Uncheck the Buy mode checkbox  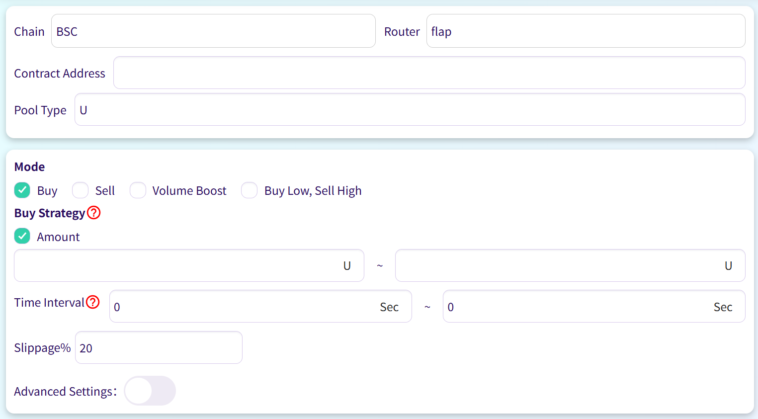(x=22, y=190)
